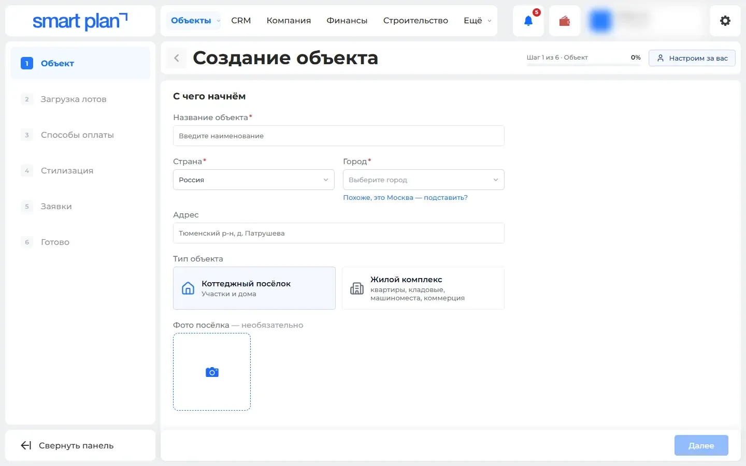746x466 pixels.
Task: Click Настроим за вас button
Action: (x=692, y=58)
